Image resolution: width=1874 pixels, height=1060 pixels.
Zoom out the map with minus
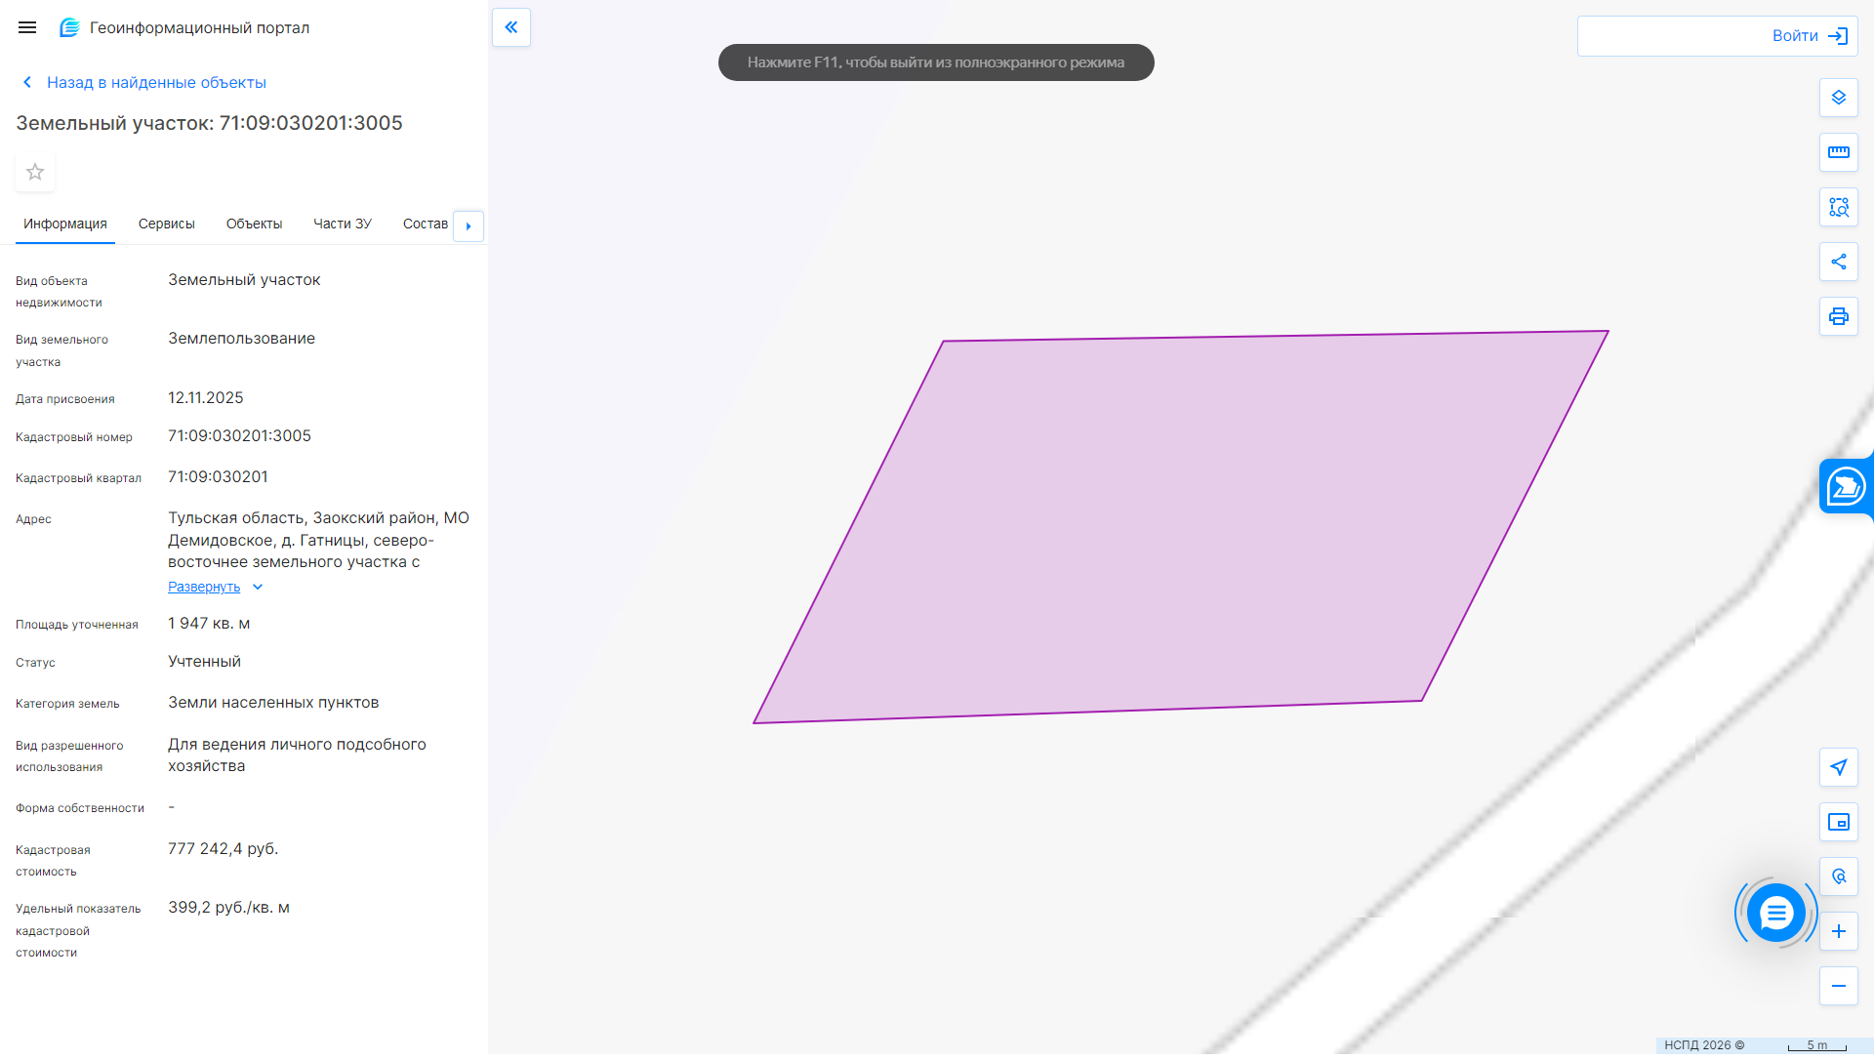(x=1838, y=986)
